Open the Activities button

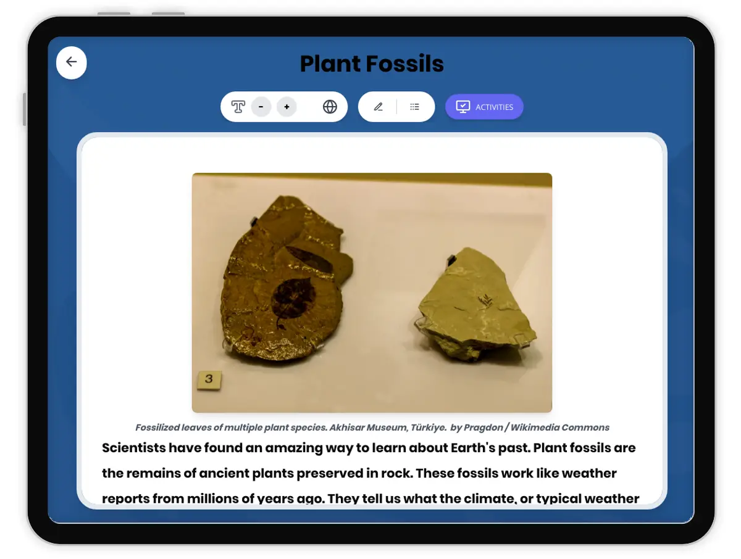click(x=484, y=107)
